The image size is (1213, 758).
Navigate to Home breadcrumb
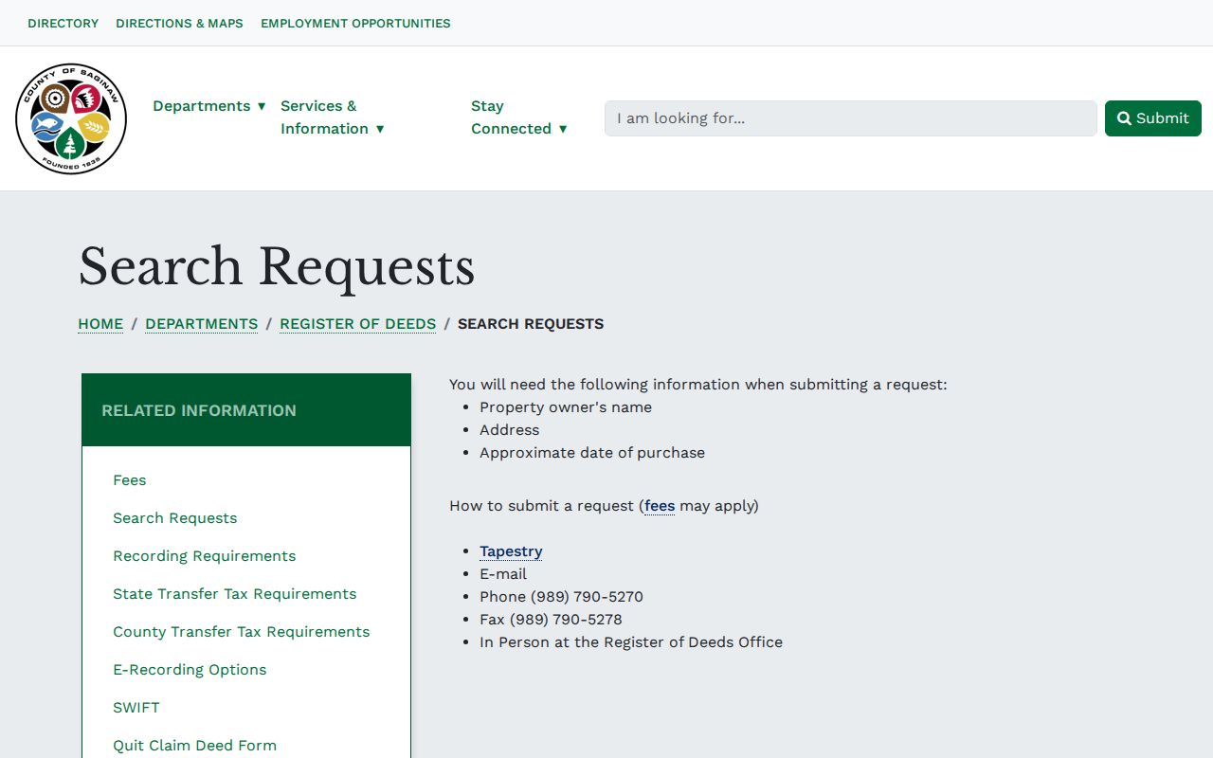100,324
